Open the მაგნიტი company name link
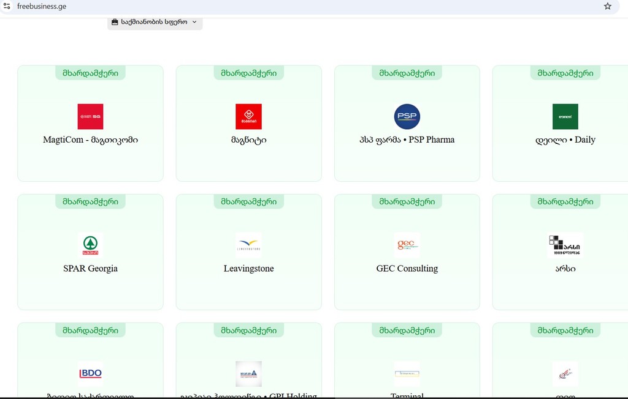Viewport: 628px width, 399px height. [249, 140]
